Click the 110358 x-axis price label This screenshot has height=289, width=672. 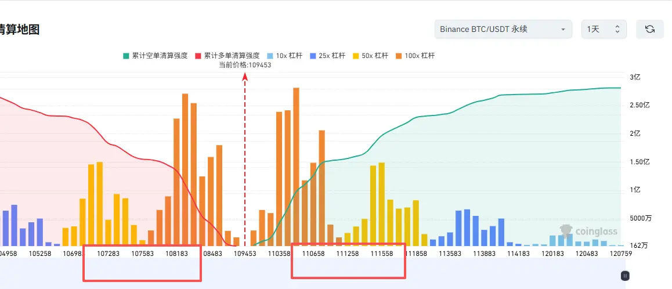pos(279,254)
